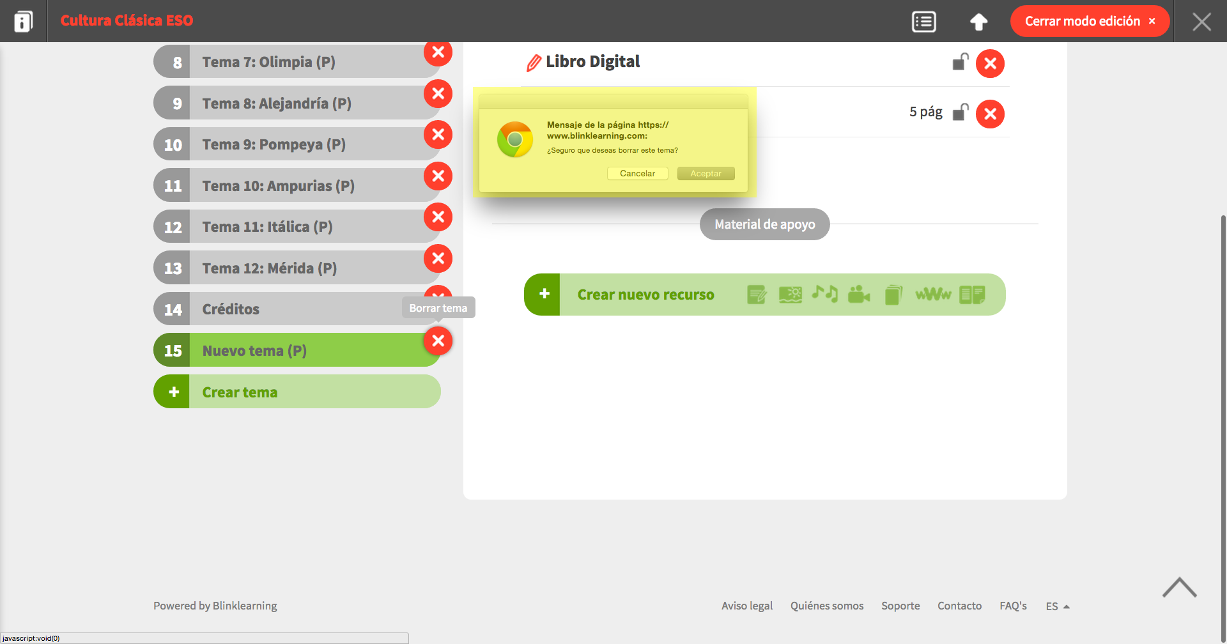Click the video camera resource icon
The width and height of the screenshot is (1227, 644).
tap(859, 295)
